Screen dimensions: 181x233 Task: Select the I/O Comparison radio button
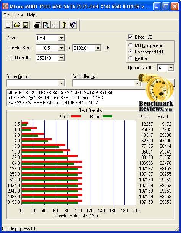(131, 45)
